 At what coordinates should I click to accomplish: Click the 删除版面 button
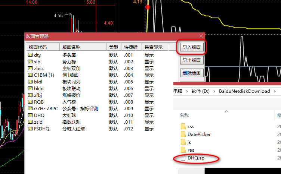[192, 73]
